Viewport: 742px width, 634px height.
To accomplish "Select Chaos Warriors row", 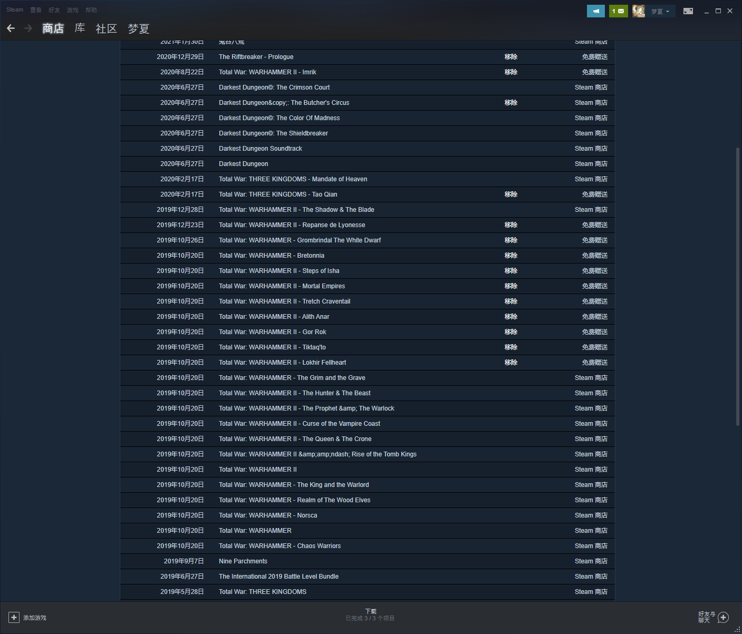I will click(x=368, y=546).
